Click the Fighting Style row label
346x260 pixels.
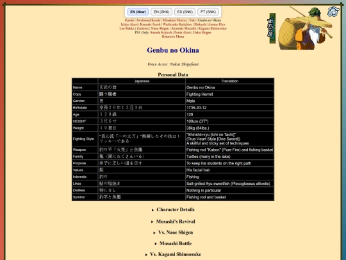83,139
